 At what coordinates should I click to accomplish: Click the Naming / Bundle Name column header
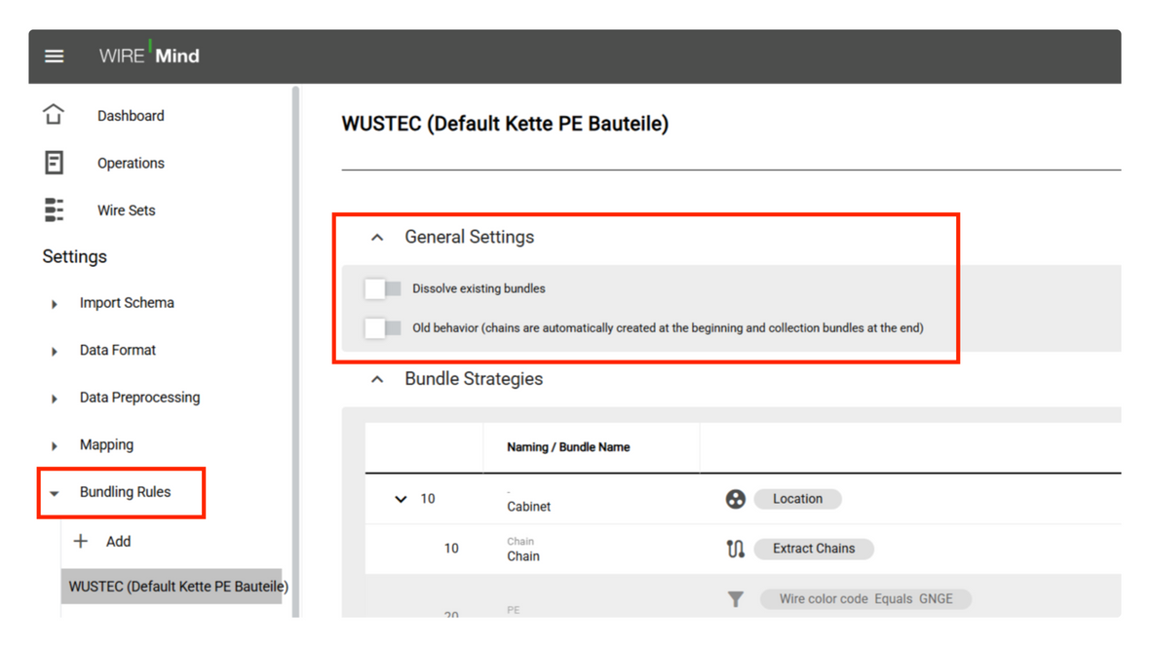point(568,446)
